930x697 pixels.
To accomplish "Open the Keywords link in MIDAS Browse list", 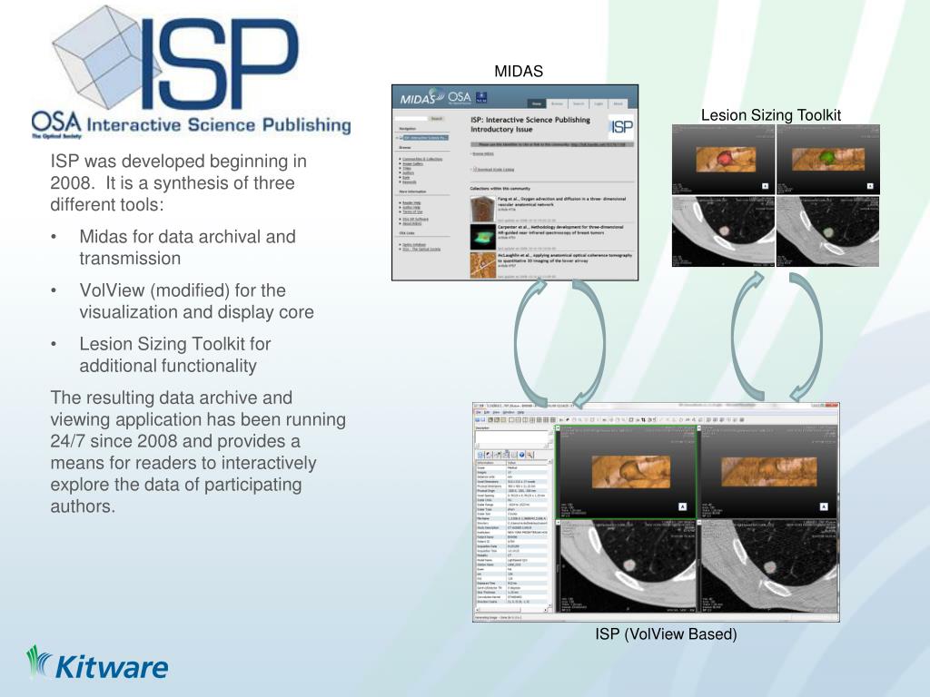I will click(x=410, y=182).
